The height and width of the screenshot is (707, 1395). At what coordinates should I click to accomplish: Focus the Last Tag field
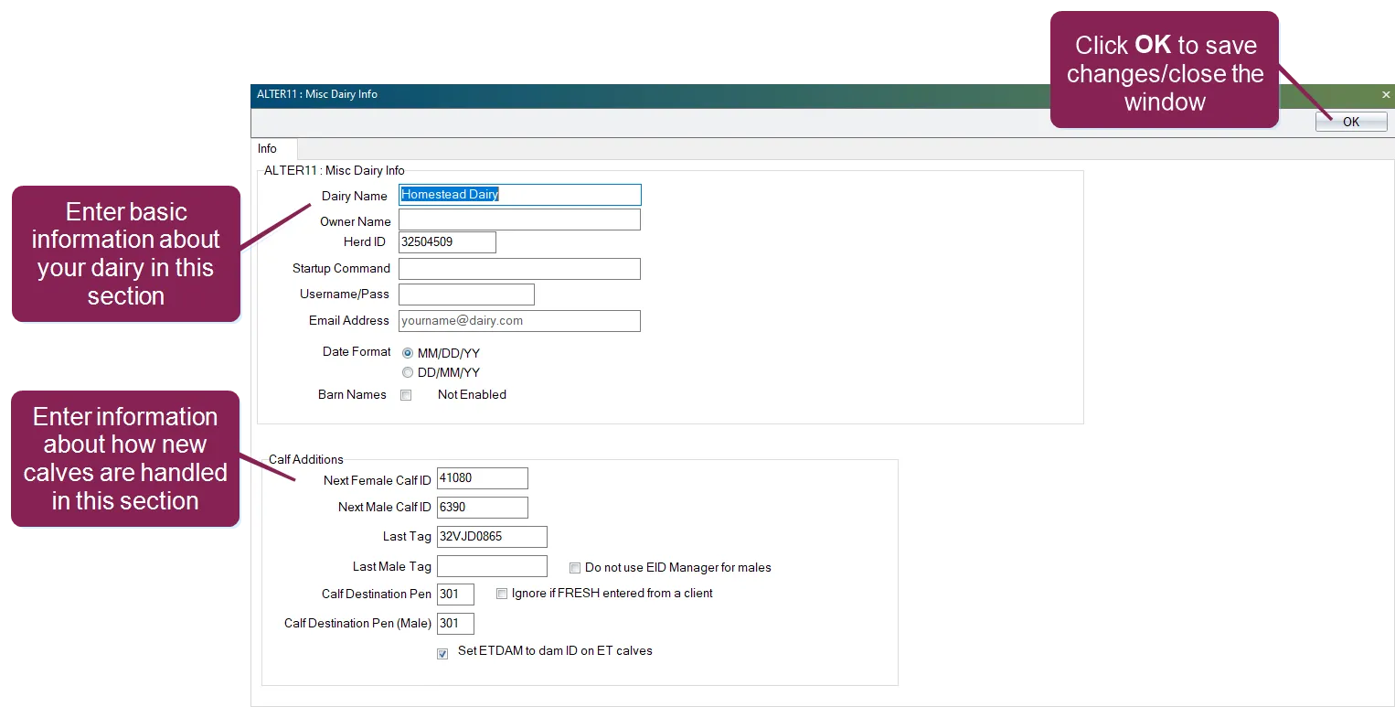[492, 537]
